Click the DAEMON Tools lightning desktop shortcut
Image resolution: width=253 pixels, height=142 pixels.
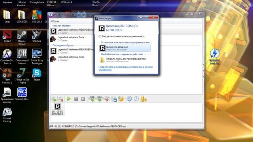point(215,57)
